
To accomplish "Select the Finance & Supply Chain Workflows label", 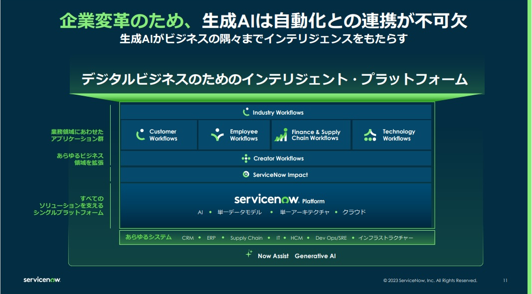I will pos(316,135).
